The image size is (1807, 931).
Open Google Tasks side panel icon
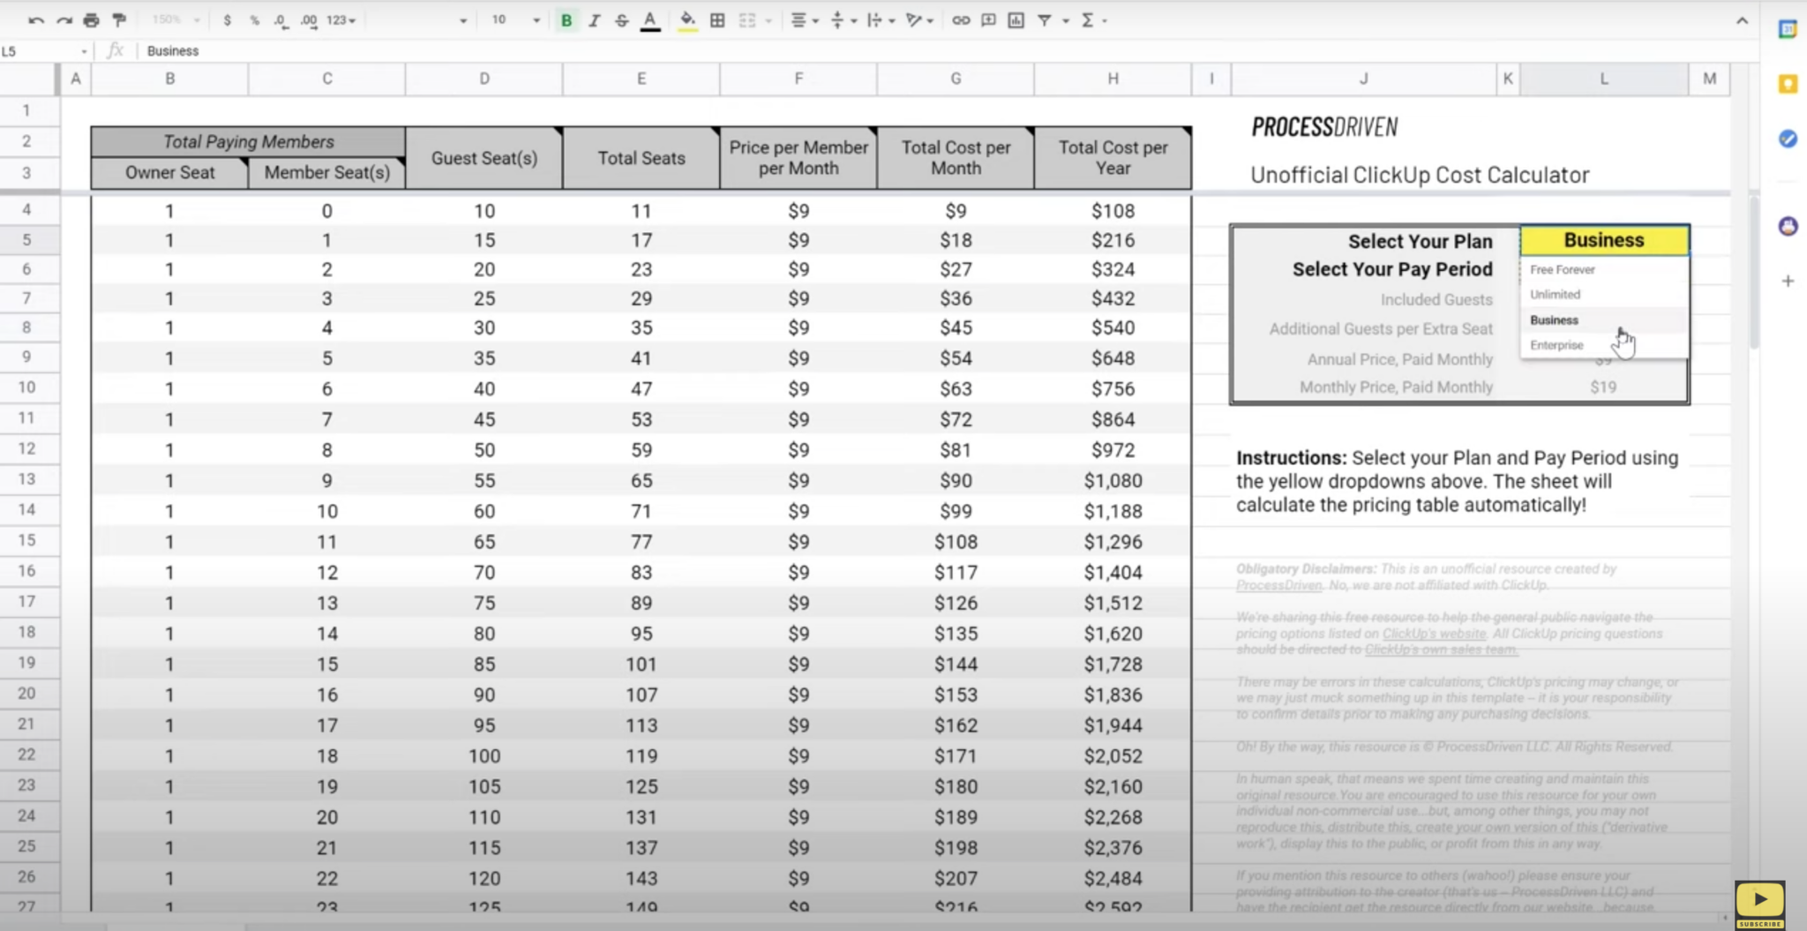[x=1788, y=139]
